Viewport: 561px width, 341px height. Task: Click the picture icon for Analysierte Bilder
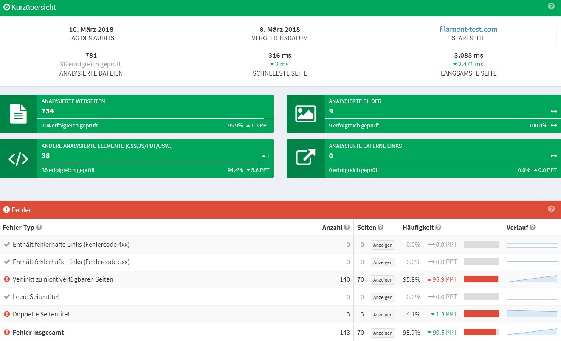coord(305,114)
